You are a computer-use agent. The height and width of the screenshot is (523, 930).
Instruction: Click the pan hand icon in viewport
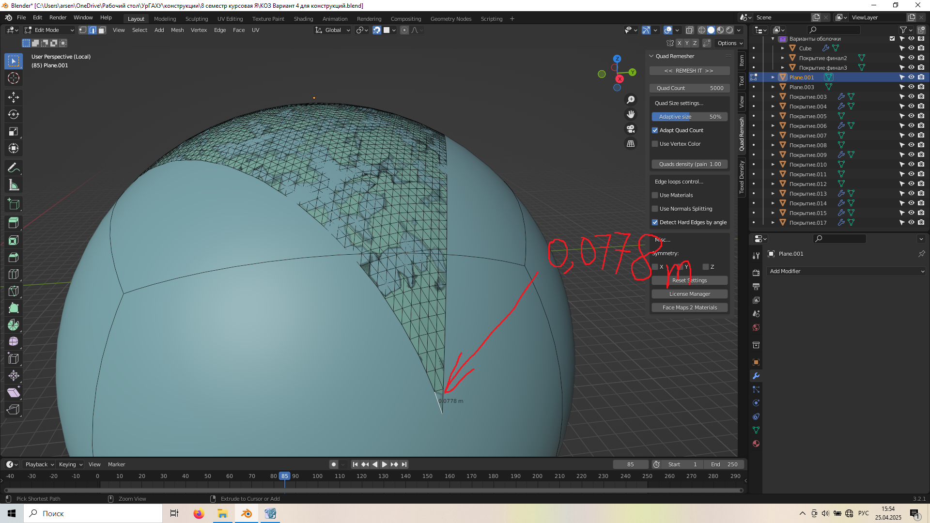coord(631,114)
